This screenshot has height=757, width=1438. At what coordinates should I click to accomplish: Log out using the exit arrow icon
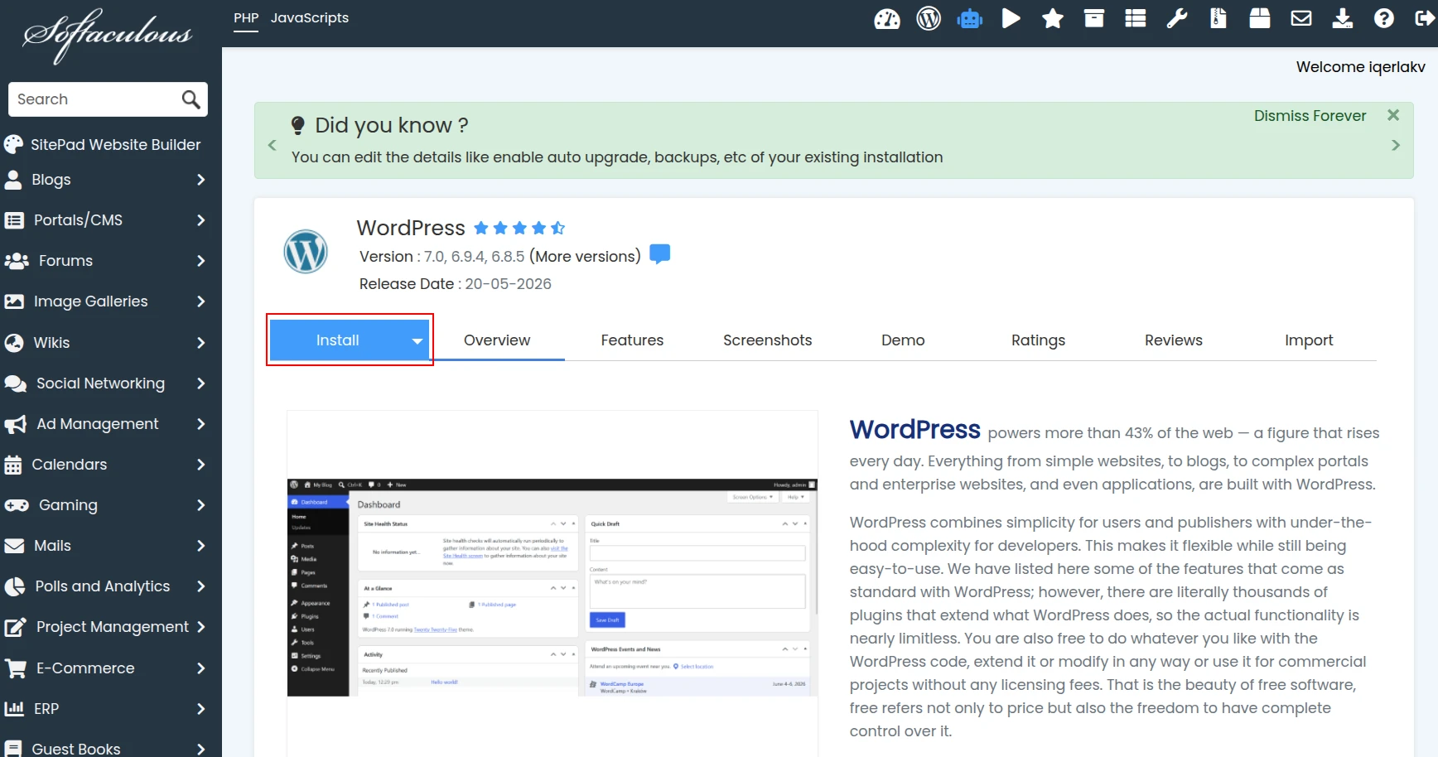point(1426,18)
